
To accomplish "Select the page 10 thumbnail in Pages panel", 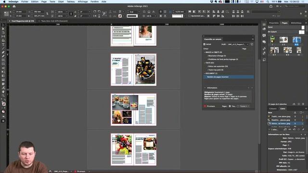I will coord(299,50).
